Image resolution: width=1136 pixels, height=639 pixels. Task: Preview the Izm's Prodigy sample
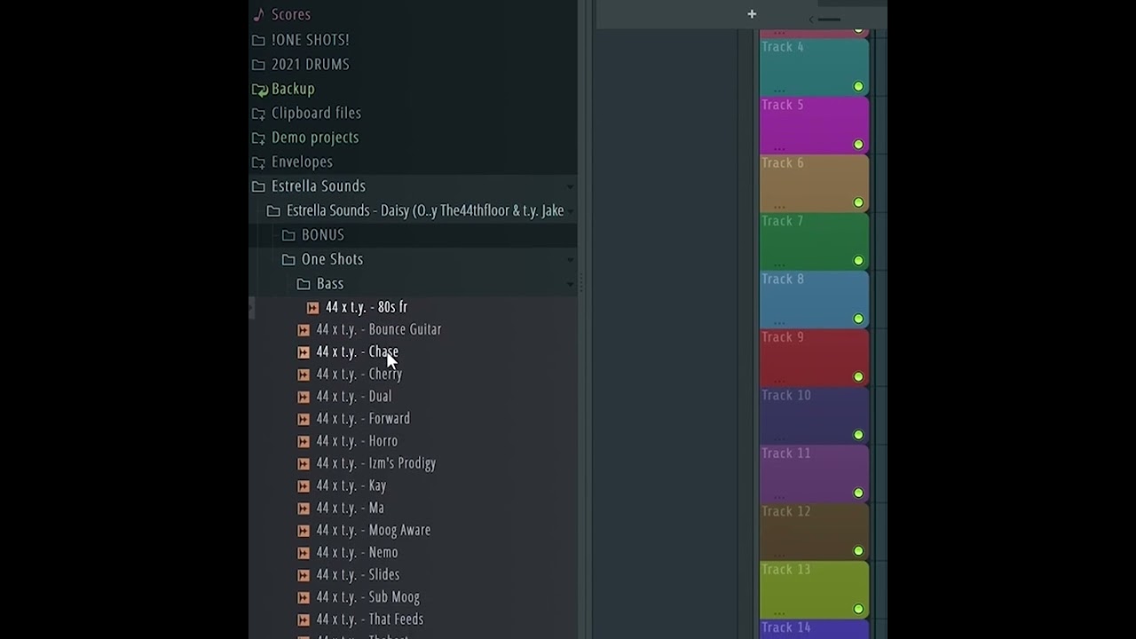(375, 463)
